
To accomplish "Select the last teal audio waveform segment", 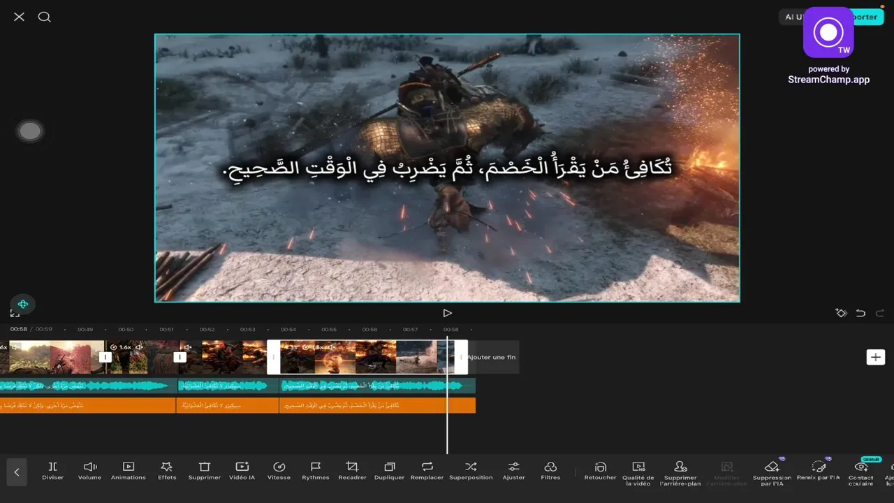I will pos(378,386).
